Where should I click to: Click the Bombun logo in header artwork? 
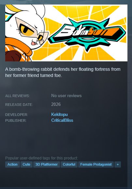tap(87, 32)
